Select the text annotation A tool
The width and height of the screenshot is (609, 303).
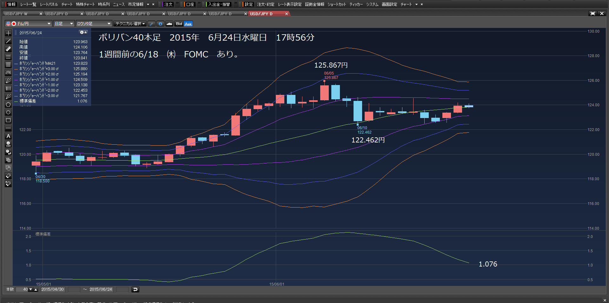(8, 136)
